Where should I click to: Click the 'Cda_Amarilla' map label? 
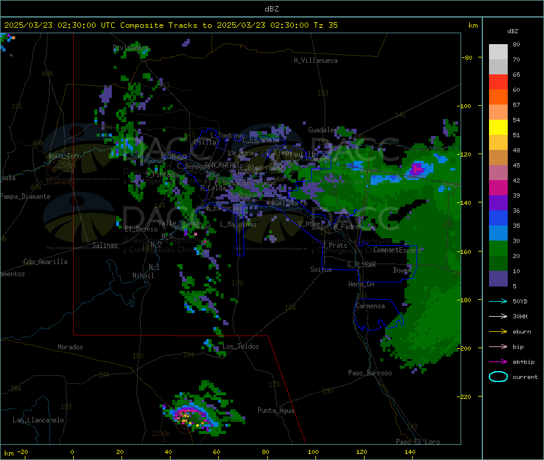45,262
